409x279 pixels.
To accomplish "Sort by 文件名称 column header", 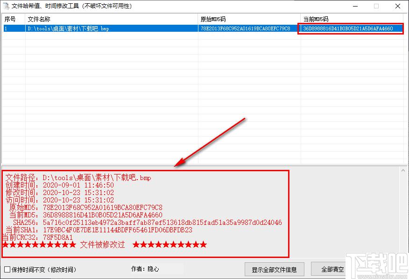I will coord(112,19).
